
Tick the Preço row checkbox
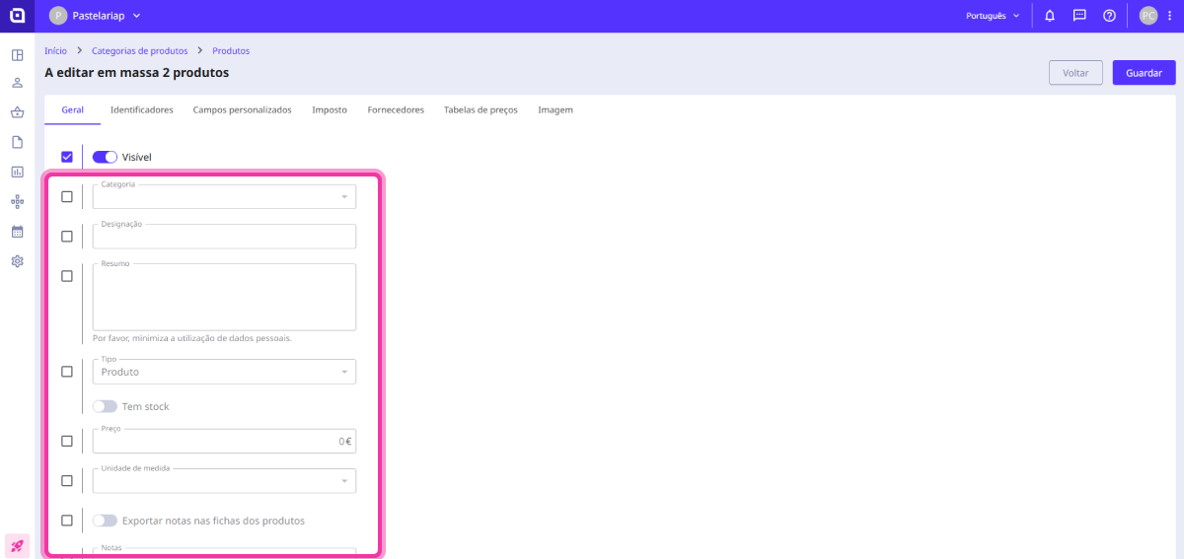(x=67, y=441)
